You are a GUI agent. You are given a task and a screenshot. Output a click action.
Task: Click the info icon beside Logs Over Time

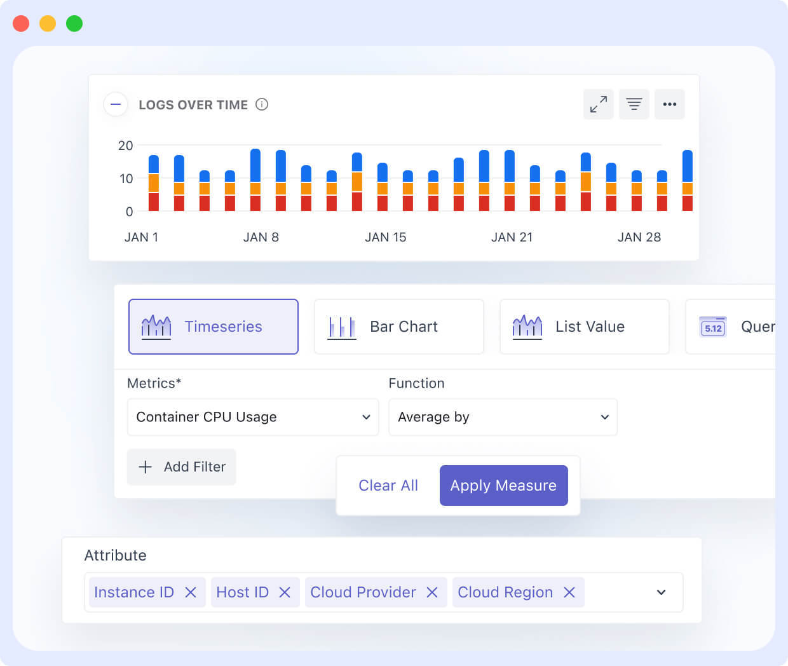pyautogui.click(x=262, y=104)
